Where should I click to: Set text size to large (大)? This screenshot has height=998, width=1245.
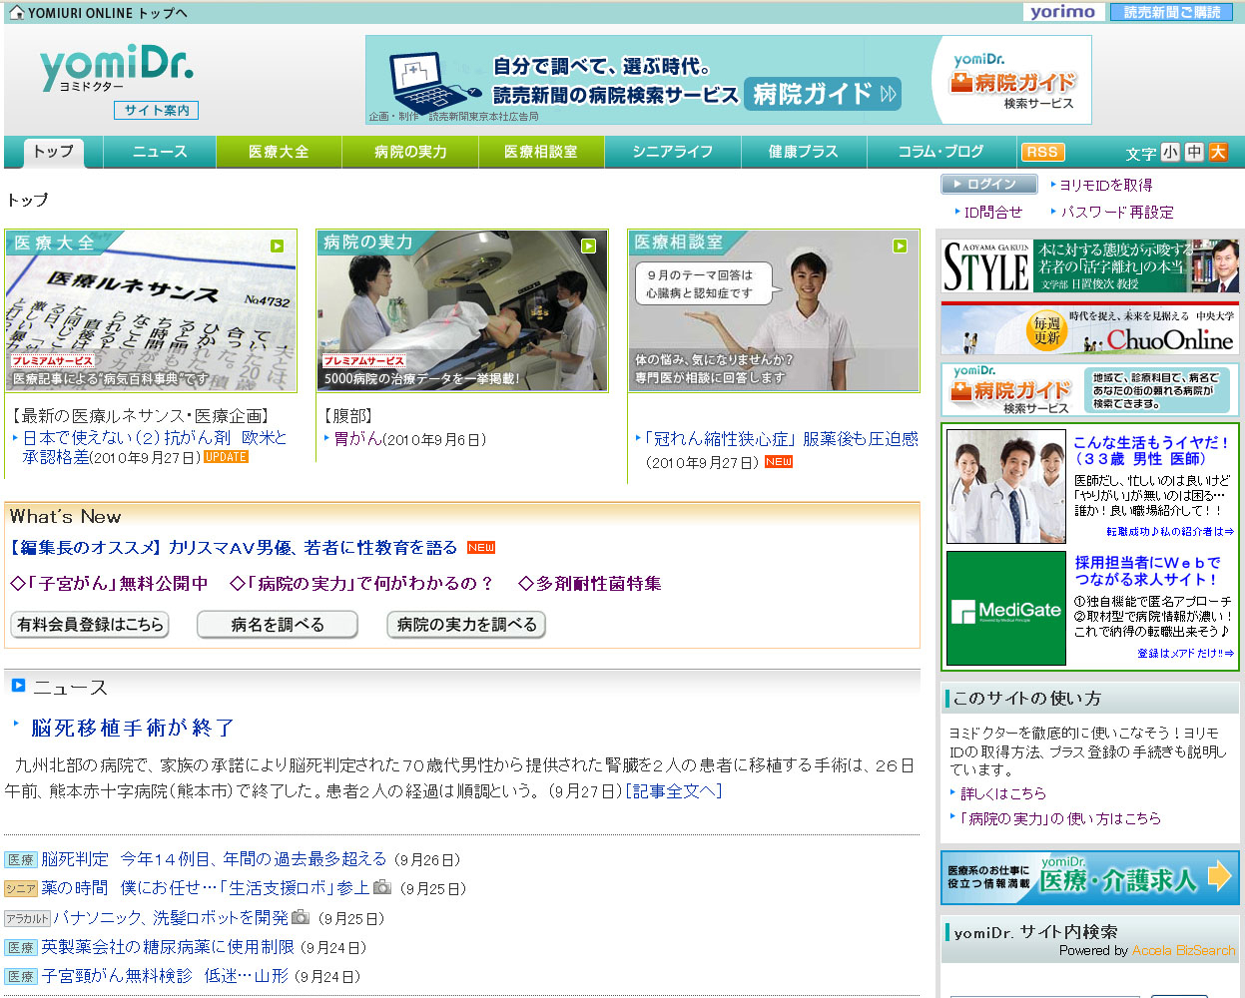tap(1218, 153)
